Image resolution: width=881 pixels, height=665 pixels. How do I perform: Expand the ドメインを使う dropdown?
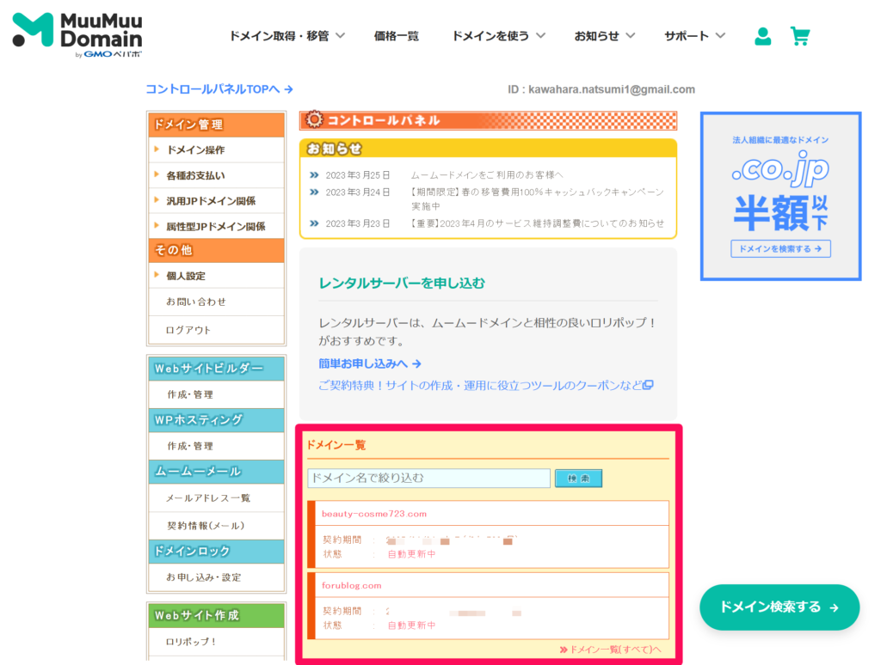coord(498,37)
